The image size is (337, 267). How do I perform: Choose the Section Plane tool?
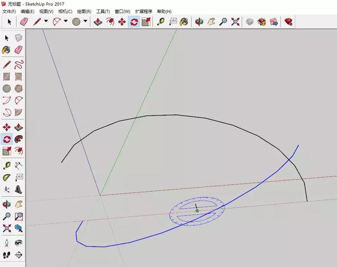coord(18,255)
